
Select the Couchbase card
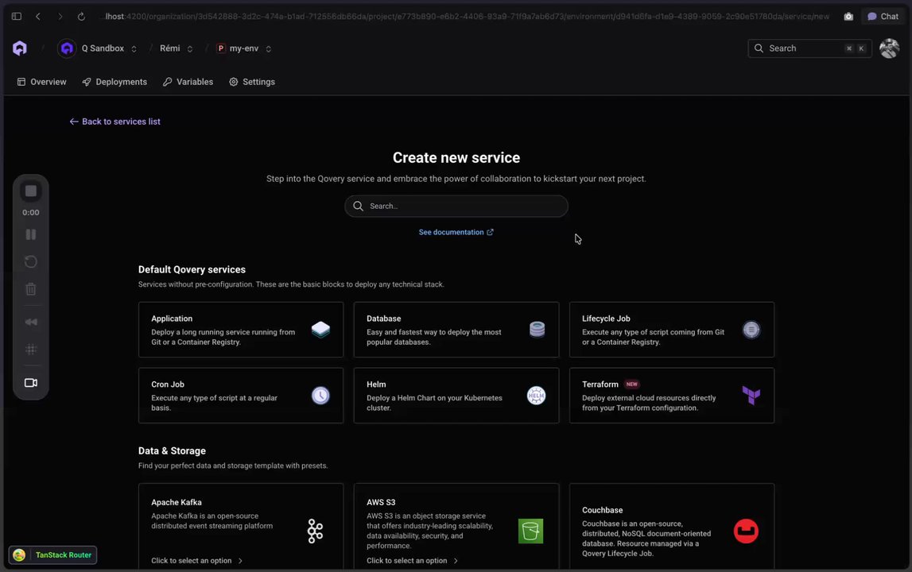click(x=672, y=527)
